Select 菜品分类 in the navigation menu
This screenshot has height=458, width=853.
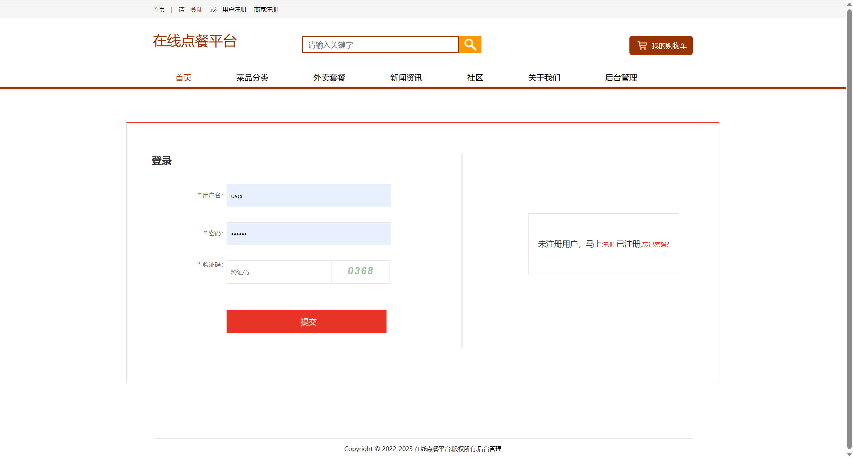click(x=252, y=78)
